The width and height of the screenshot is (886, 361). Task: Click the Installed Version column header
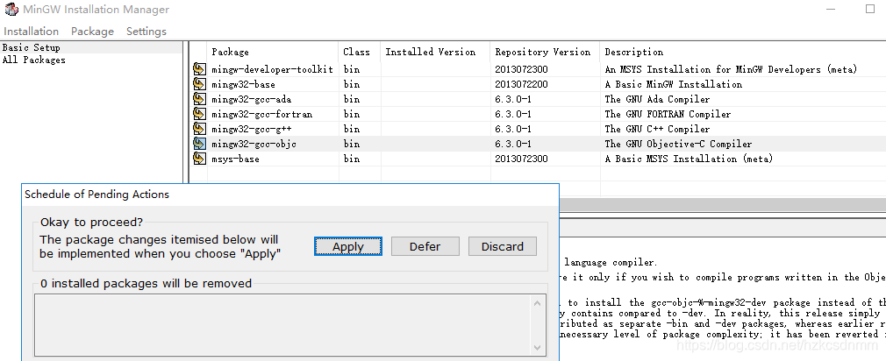click(x=436, y=52)
